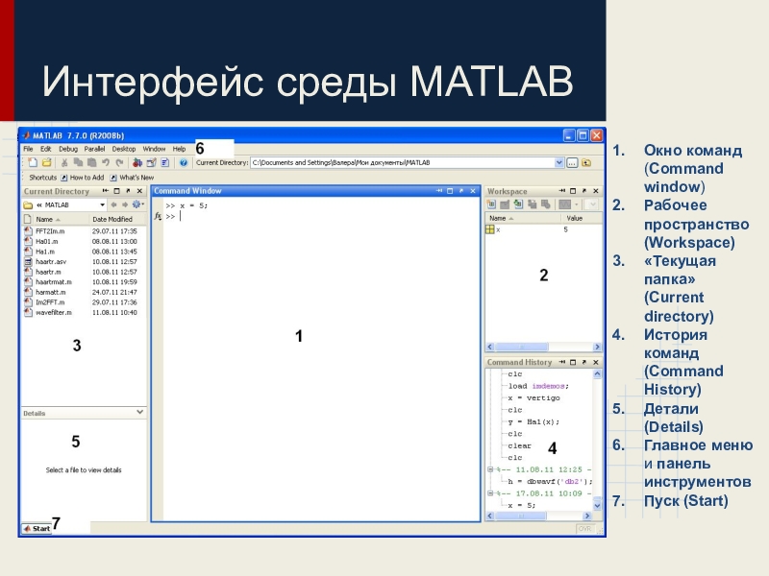Click the Current Directory back arrow
The image size is (769, 576).
tap(113, 204)
